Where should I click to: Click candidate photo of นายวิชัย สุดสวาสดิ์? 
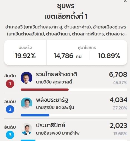point(27,78)
